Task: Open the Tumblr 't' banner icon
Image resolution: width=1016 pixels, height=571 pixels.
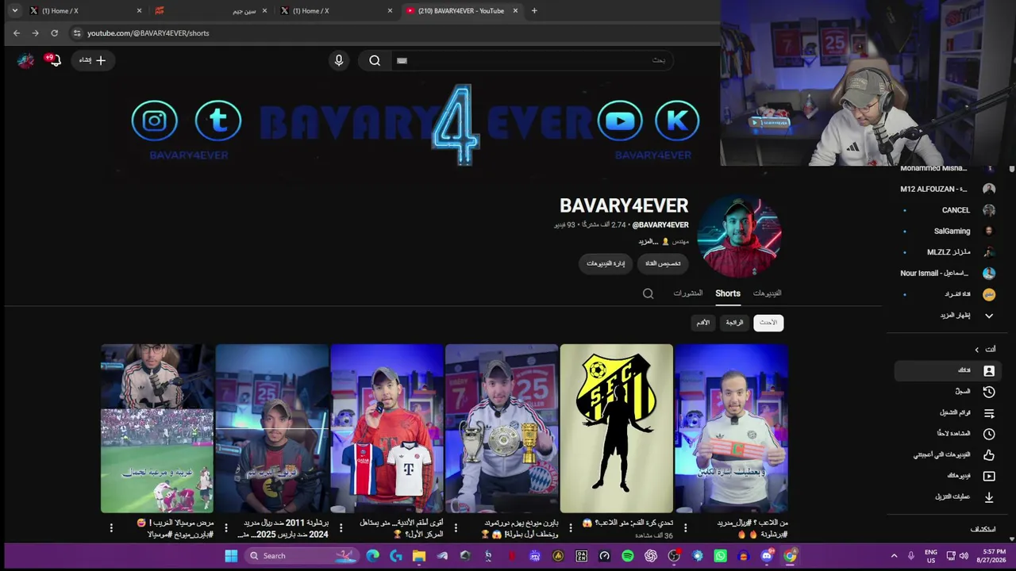Action: (x=218, y=121)
